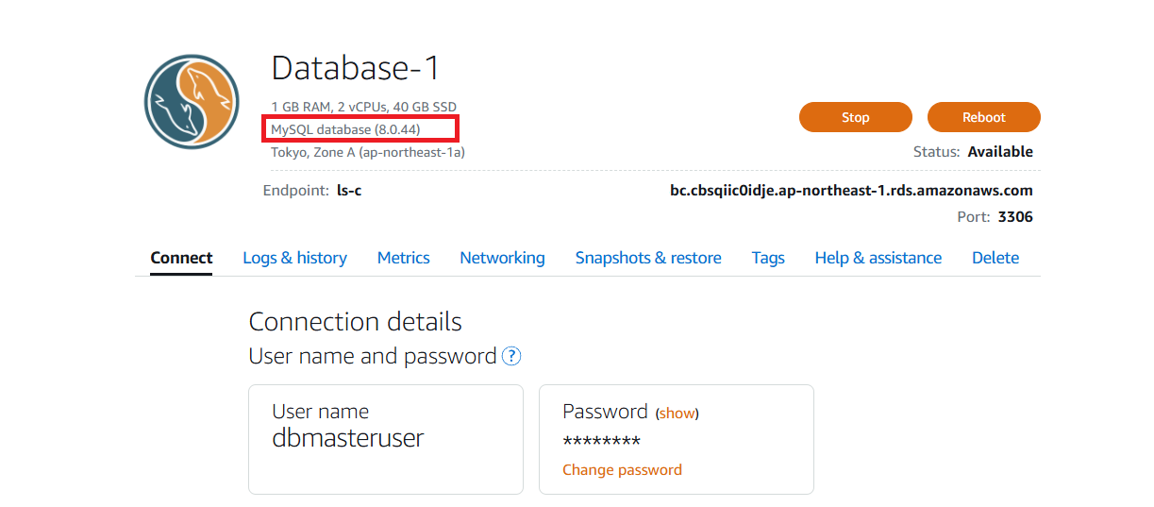Reveal password using the show link
Image resolution: width=1154 pixels, height=507 pixels.
coord(677,414)
